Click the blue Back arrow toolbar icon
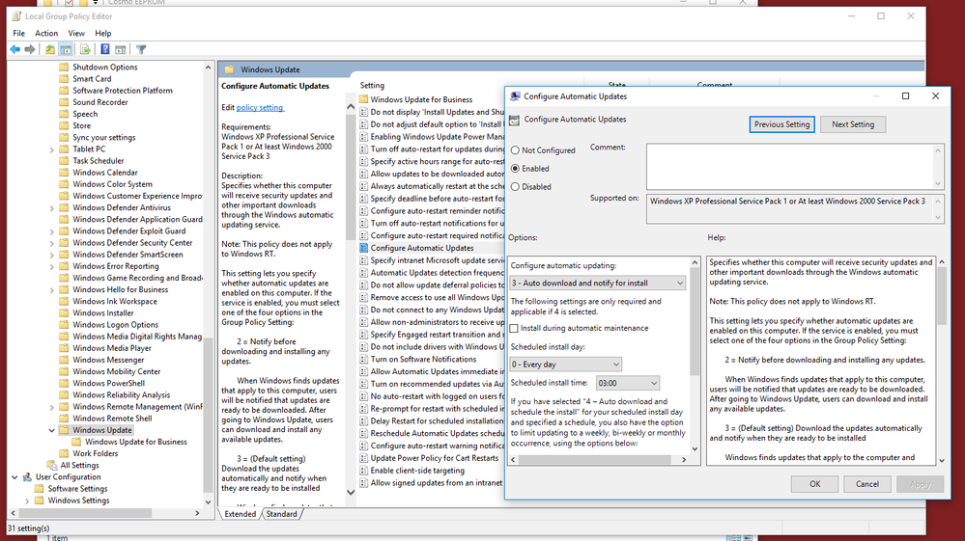This screenshot has height=541, width=965. [x=14, y=50]
